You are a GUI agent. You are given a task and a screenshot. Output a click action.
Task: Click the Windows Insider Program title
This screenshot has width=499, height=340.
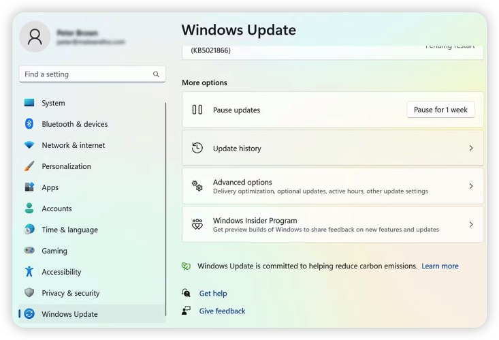click(255, 221)
